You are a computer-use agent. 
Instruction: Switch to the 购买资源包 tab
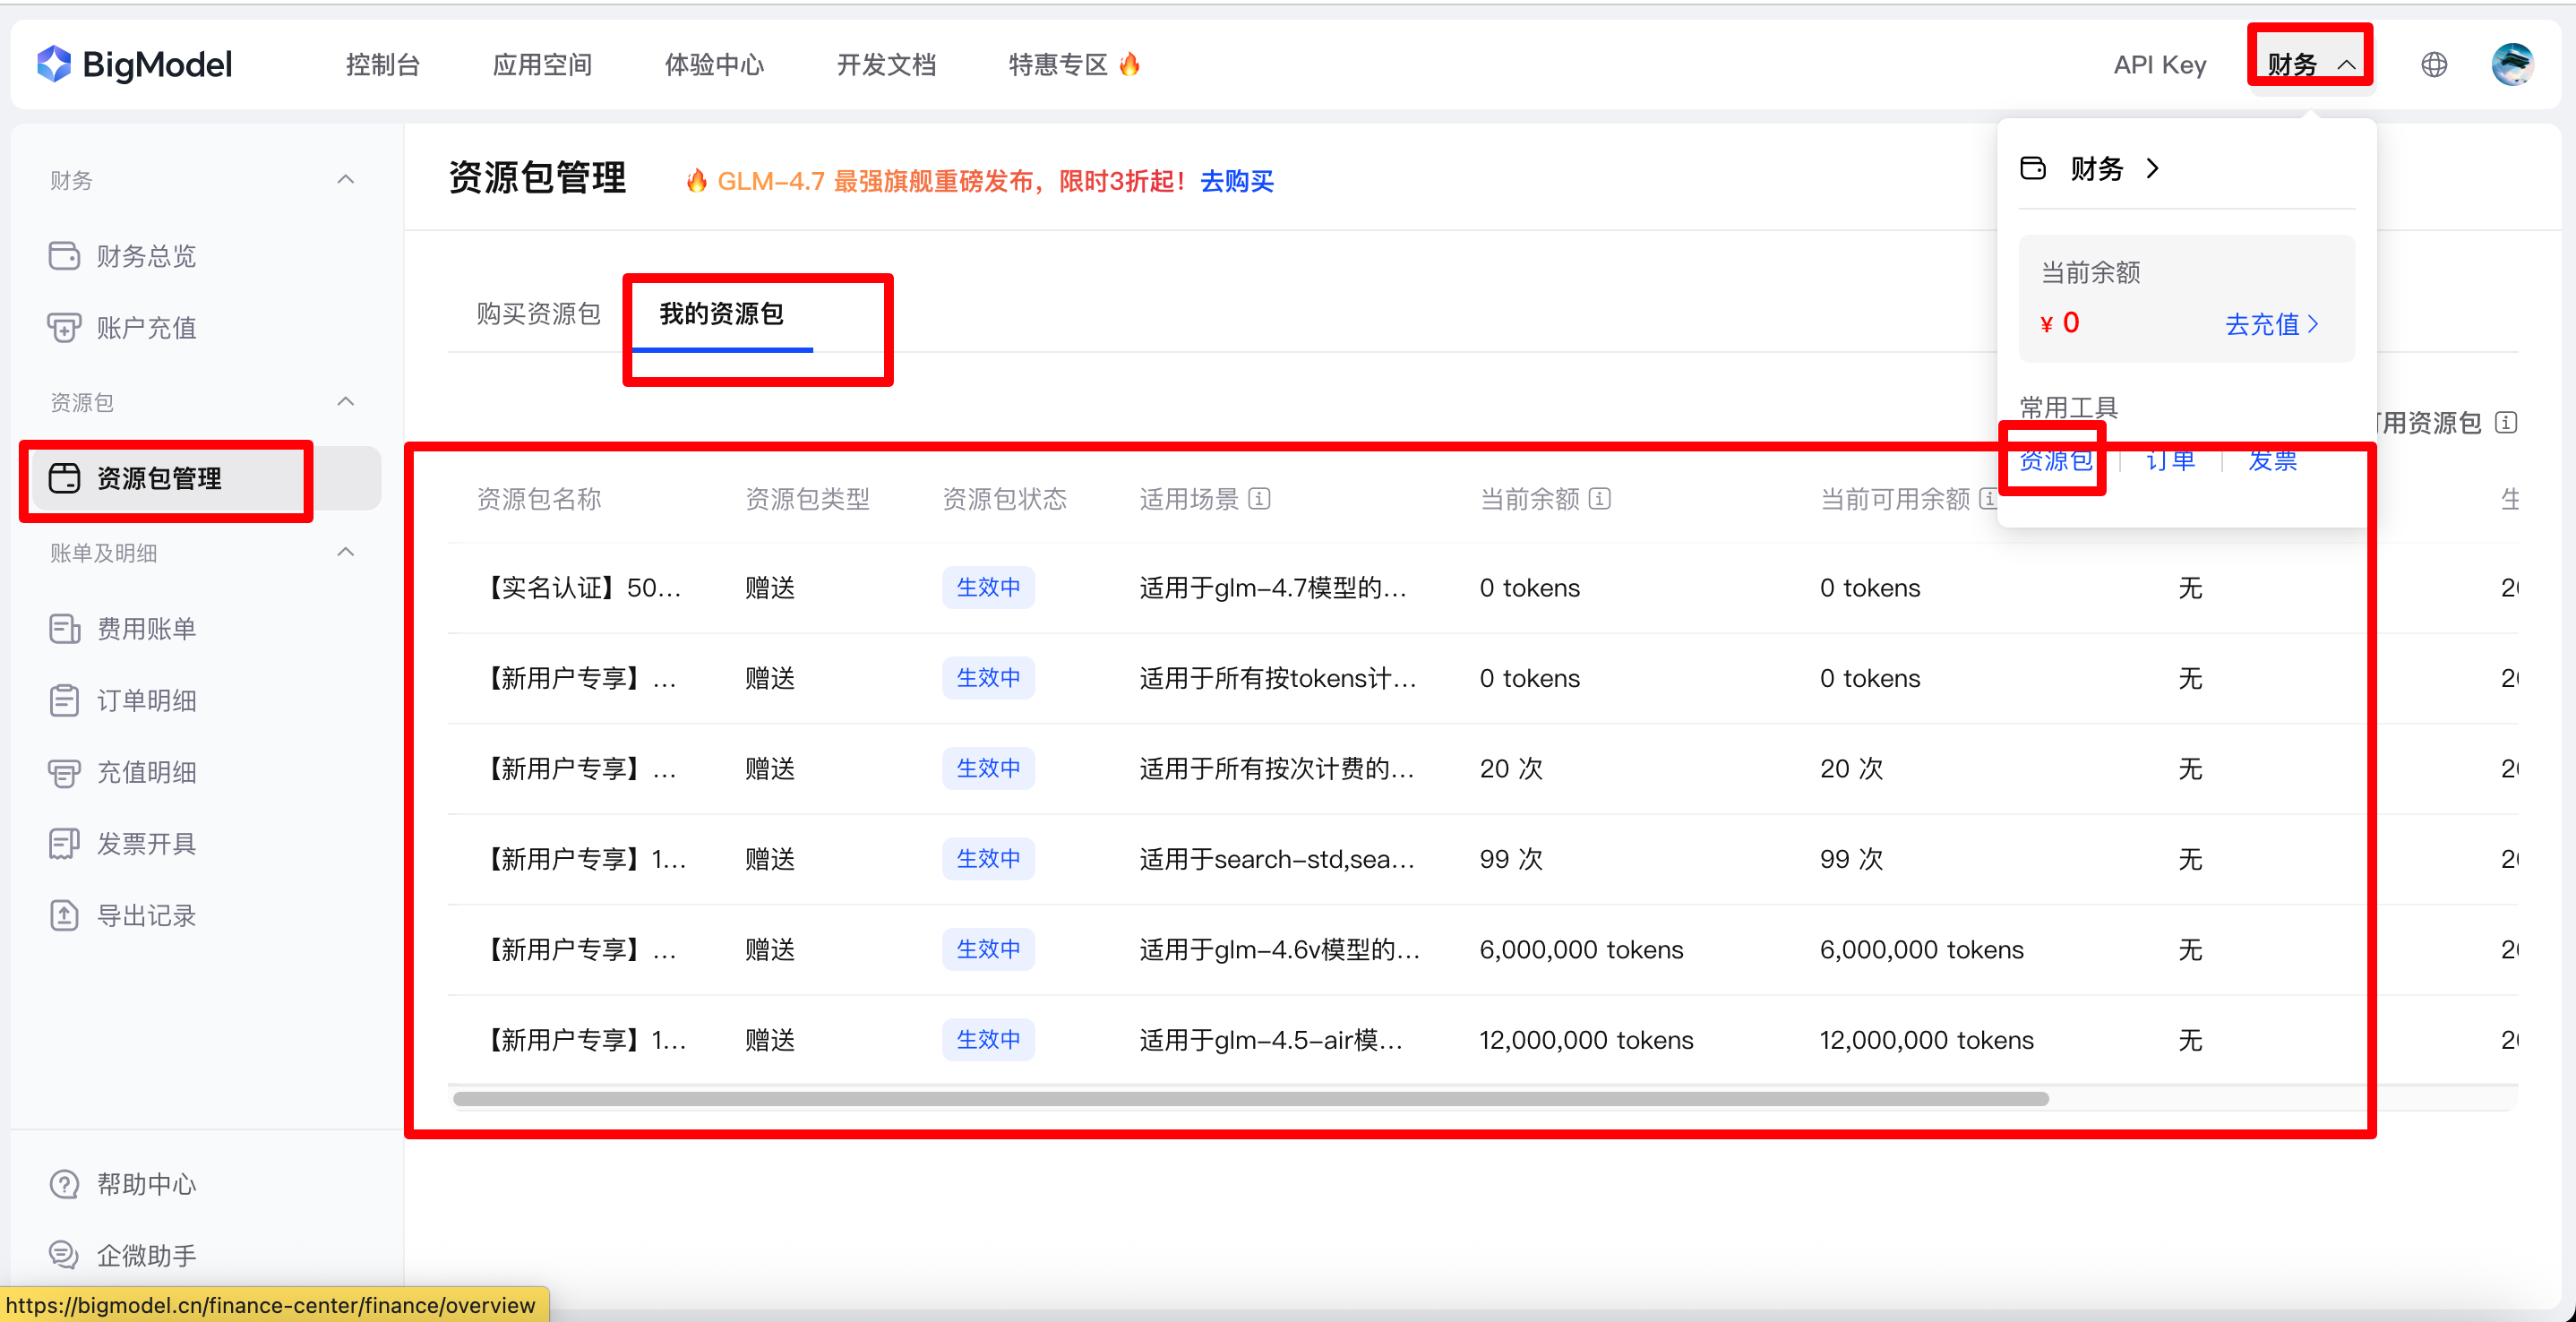(x=538, y=314)
